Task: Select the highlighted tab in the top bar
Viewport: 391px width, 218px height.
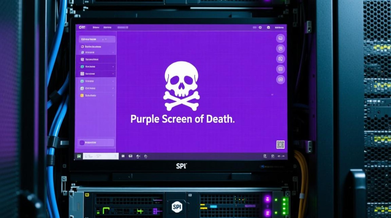Action: tap(122, 27)
